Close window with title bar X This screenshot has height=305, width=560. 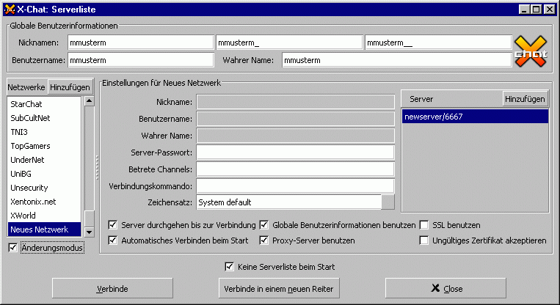pos(550,10)
